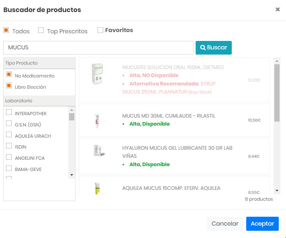Enable the Favoritos checkbox
Image resolution: width=286 pixels, height=238 pixels.
100,30
